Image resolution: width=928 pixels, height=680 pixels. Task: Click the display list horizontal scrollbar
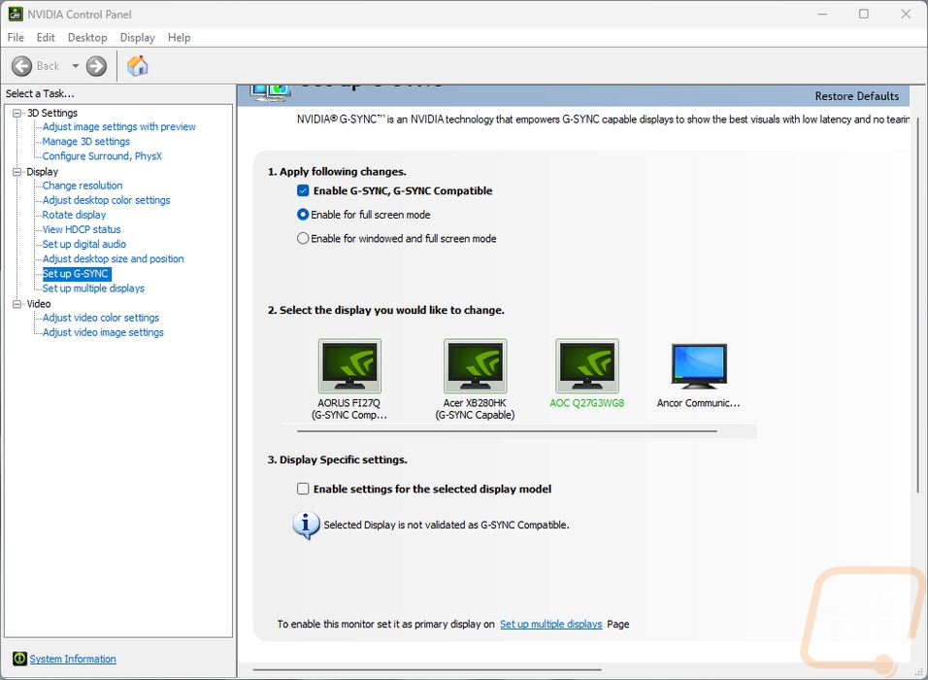(507, 431)
